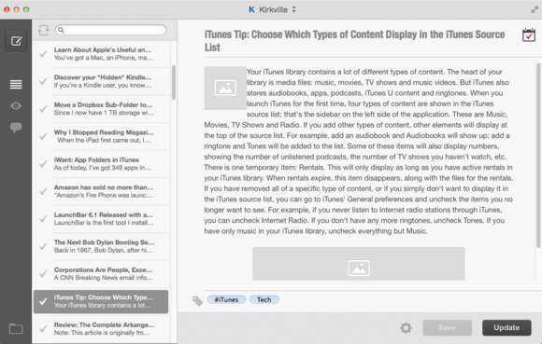The width and height of the screenshot is (542, 344).
Task: Open post 'Review: The Complete Arkange...'
Action: point(101,329)
